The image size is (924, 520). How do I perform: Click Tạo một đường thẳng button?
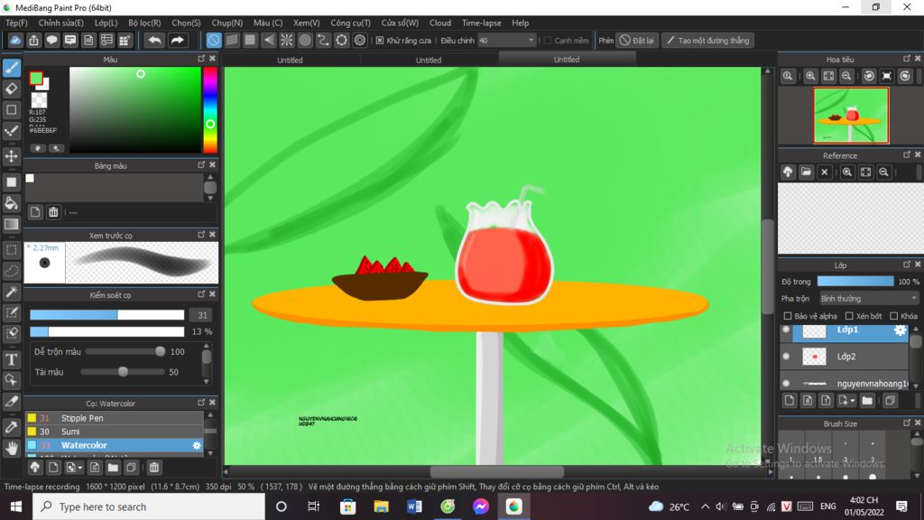[707, 41]
